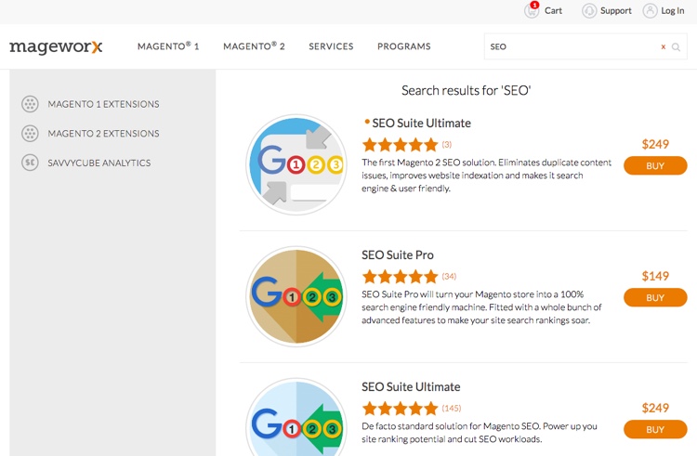Click the Magento 2 Extensions sidebar icon
Viewport: 697px width, 456px height.
click(x=30, y=134)
